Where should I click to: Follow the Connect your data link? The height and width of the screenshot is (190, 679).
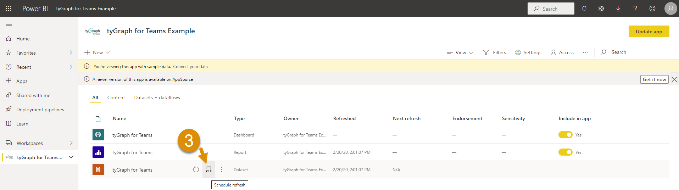click(190, 67)
